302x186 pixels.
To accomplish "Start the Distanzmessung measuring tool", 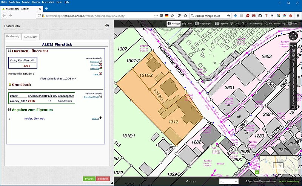I will tap(251, 23).
